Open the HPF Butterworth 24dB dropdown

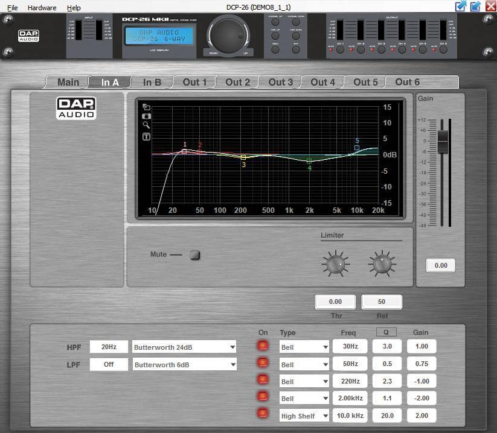184,347
